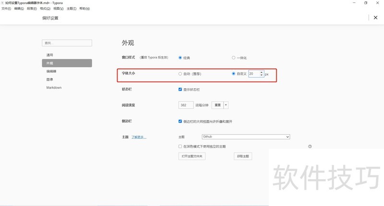The image size is (384, 206).
Task: Enable 在深色模式下使用独立的主题 checkbox
Action: pyautogui.click(x=180, y=147)
